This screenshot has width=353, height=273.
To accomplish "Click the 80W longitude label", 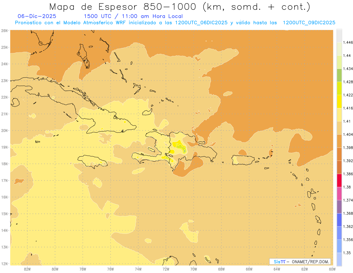I will (x=55, y=269).
